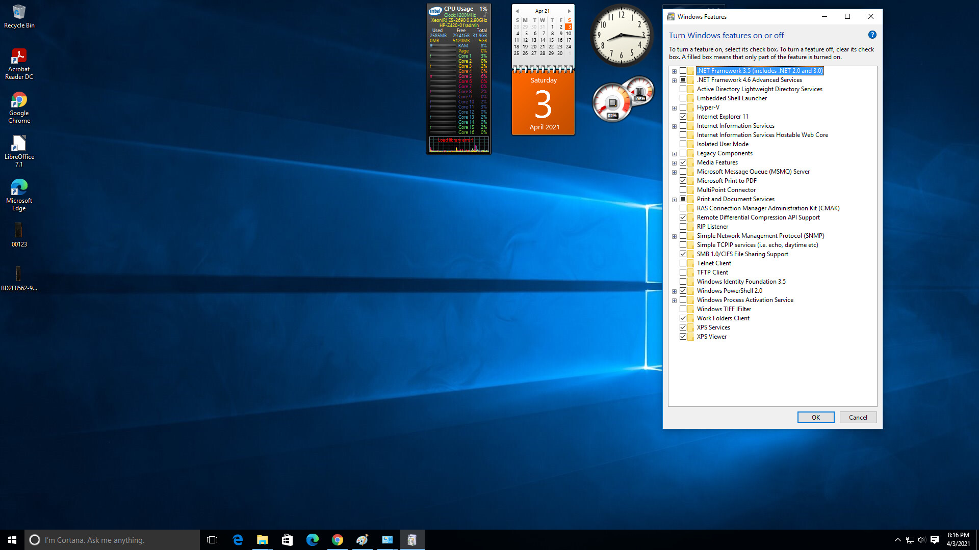This screenshot has width=979, height=550.
Task: Uncheck Microsoft Print to PDF
Action: click(x=683, y=181)
